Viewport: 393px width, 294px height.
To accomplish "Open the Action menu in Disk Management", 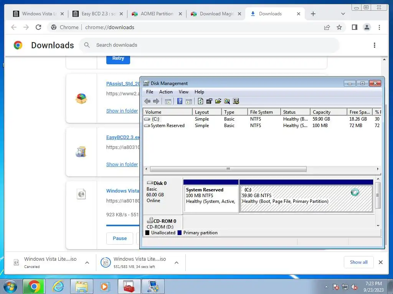I will pos(166,92).
